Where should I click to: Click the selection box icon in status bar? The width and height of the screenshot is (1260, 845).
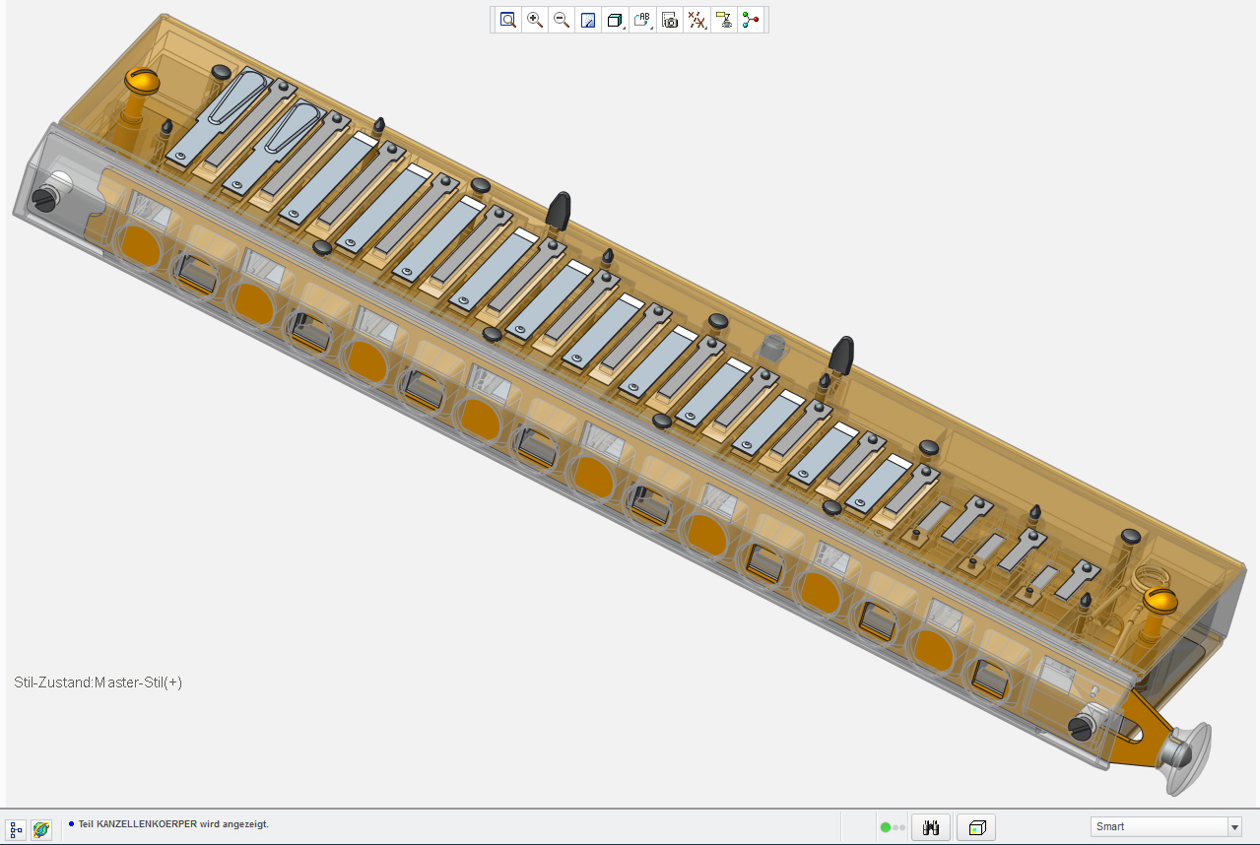tap(976, 827)
